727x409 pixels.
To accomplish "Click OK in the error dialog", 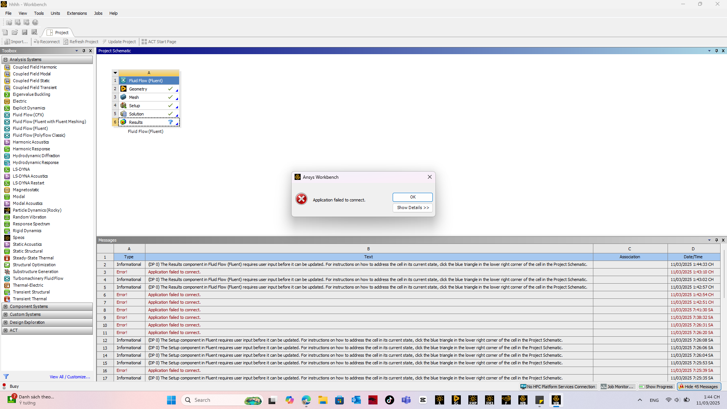I will pyautogui.click(x=412, y=197).
